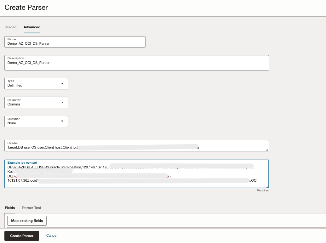The width and height of the screenshot is (326, 243).
Task: Select the Advanced tab
Action: point(31,27)
